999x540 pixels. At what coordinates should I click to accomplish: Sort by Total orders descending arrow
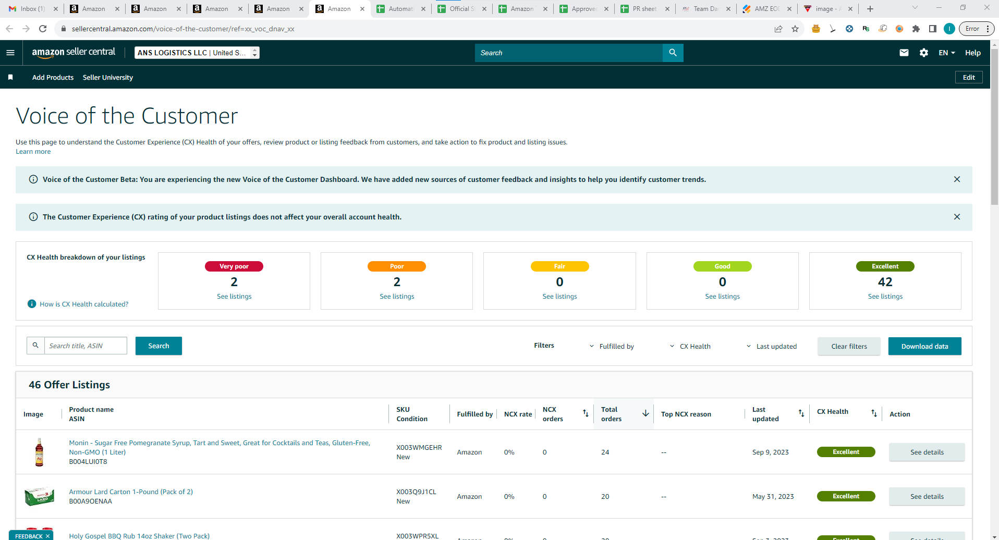pyautogui.click(x=645, y=413)
